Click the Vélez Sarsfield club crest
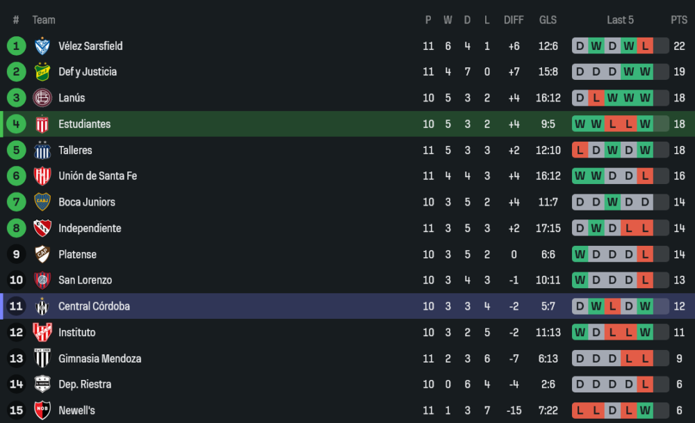 (x=42, y=46)
